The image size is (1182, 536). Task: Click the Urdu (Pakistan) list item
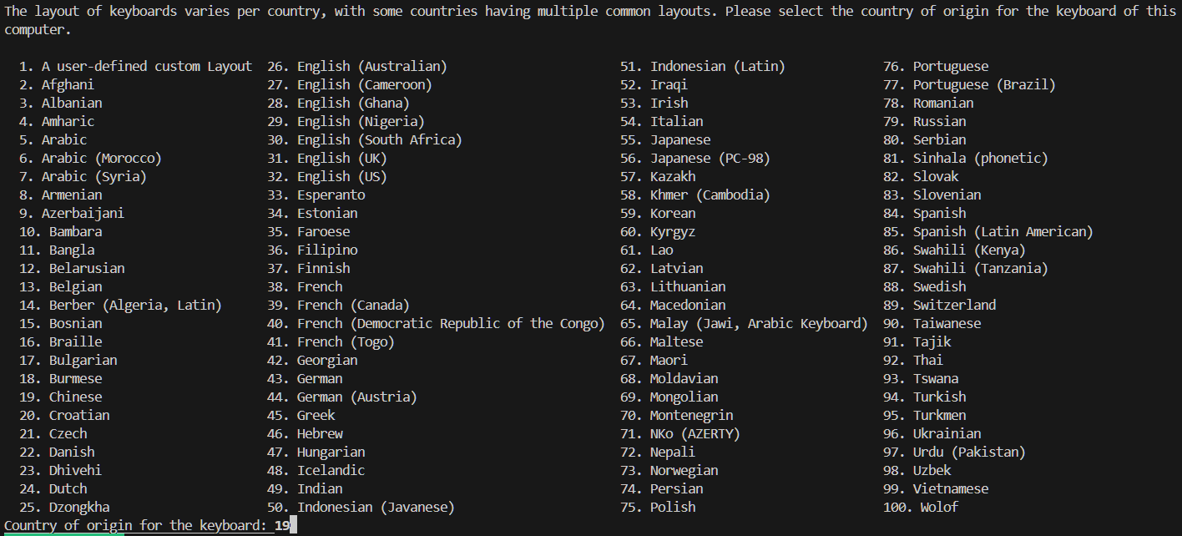(954, 452)
